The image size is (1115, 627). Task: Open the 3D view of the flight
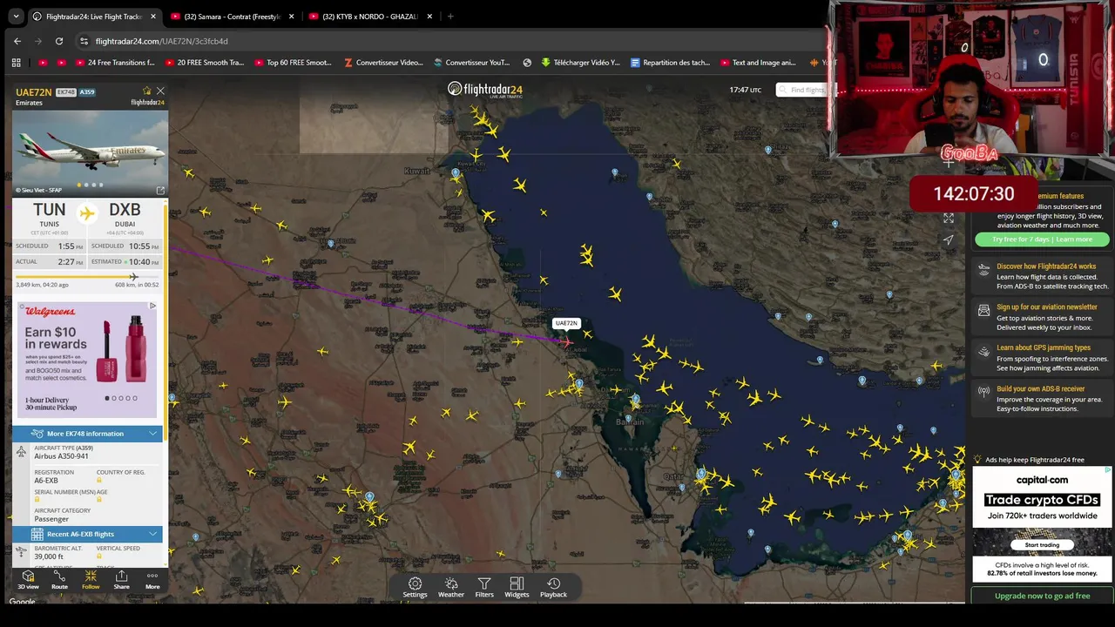[28, 579]
